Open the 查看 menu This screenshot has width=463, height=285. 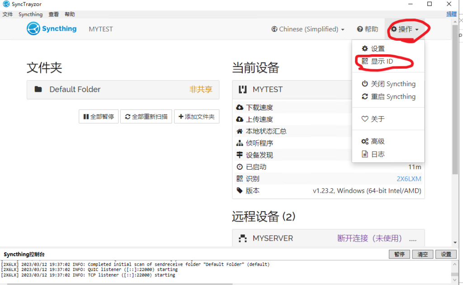(54, 14)
